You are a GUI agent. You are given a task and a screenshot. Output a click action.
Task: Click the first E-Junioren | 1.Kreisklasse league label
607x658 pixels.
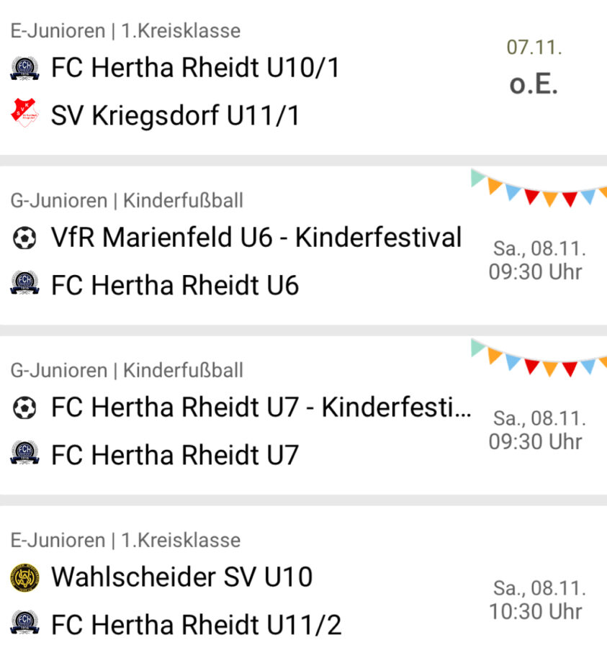pos(125,31)
